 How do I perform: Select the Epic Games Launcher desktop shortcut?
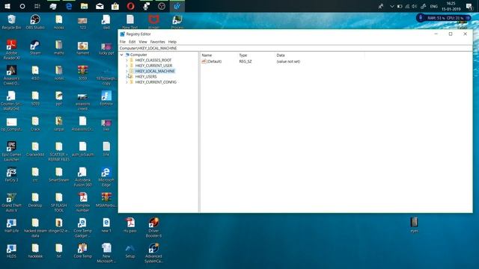pyautogui.click(x=12, y=151)
